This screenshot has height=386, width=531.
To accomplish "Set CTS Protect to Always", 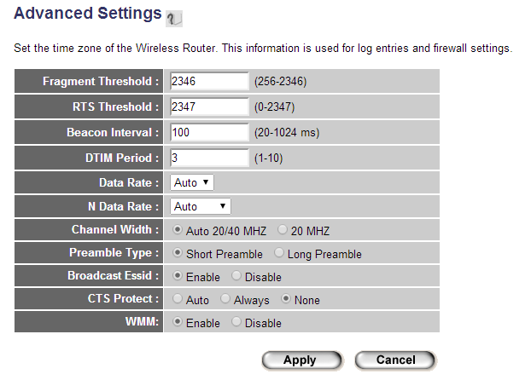I will click(225, 300).
